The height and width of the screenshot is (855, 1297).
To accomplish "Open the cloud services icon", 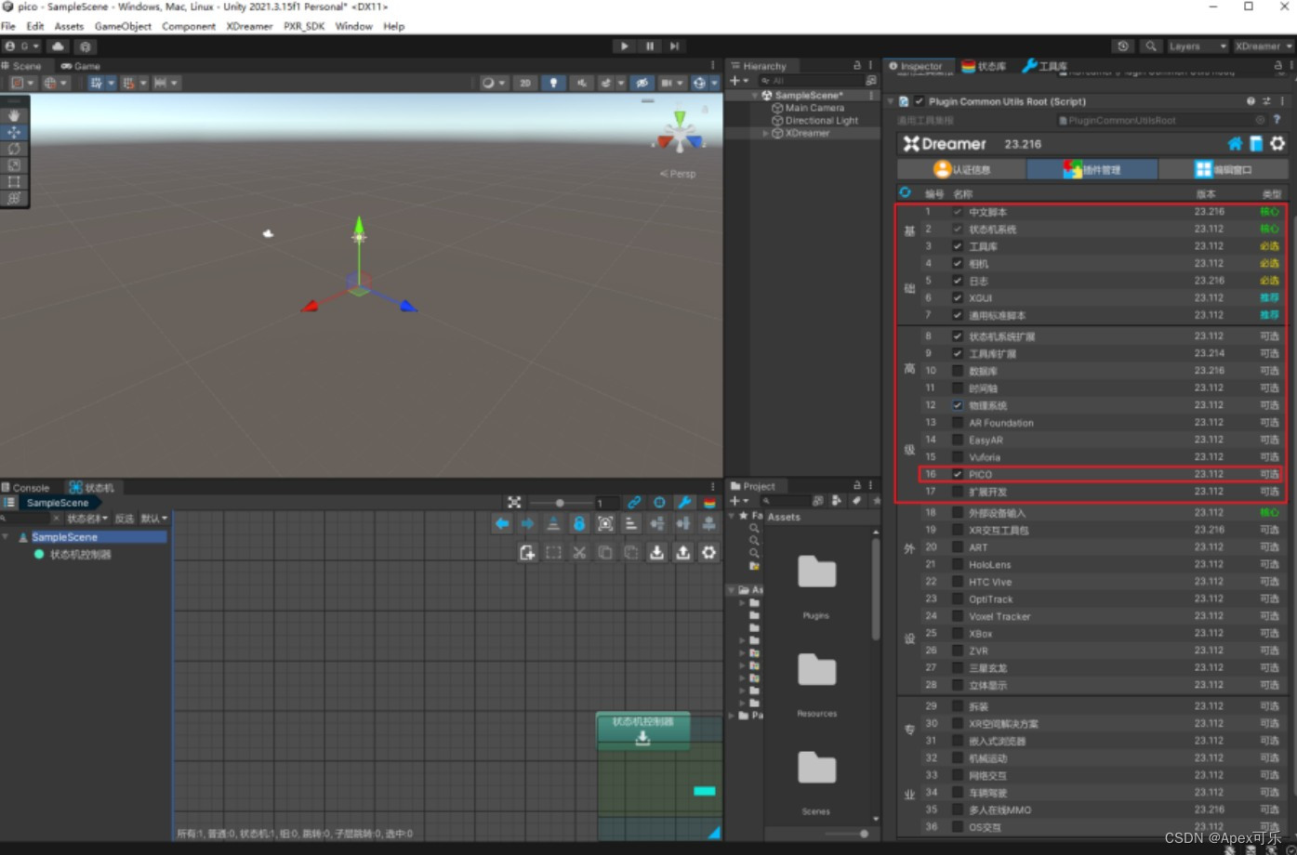I will tap(58, 46).
